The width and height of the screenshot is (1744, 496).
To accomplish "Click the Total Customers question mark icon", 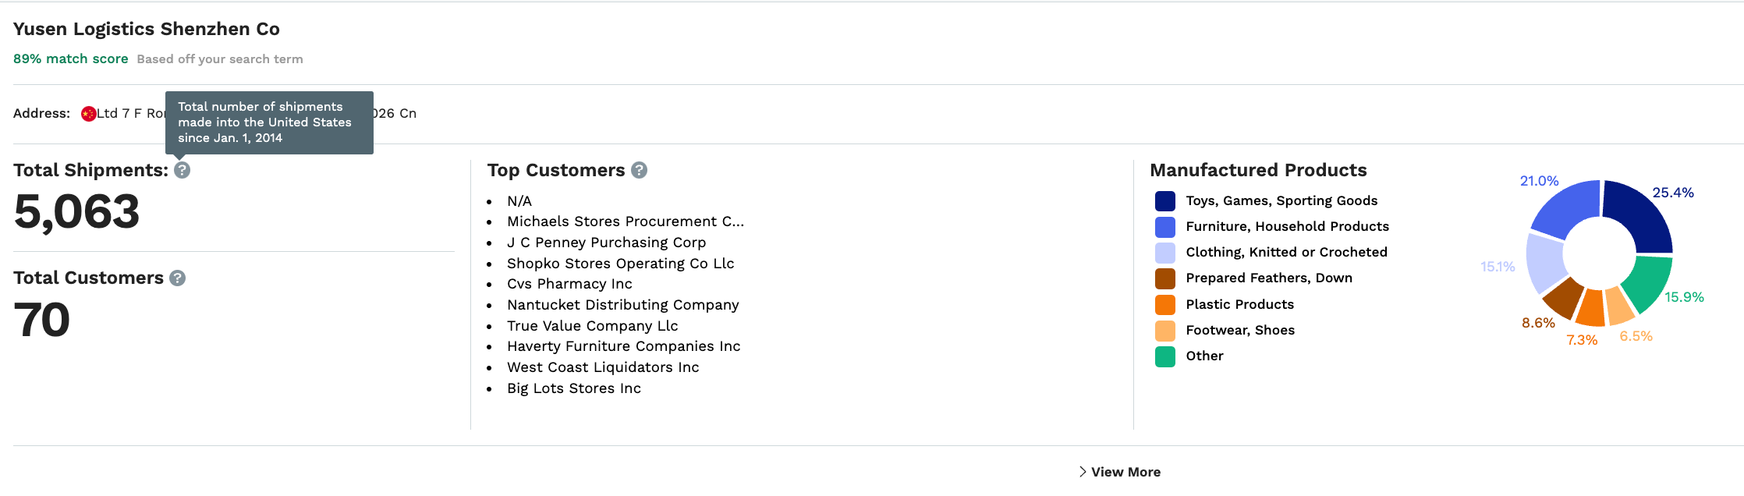I will (x=178, y=278).
